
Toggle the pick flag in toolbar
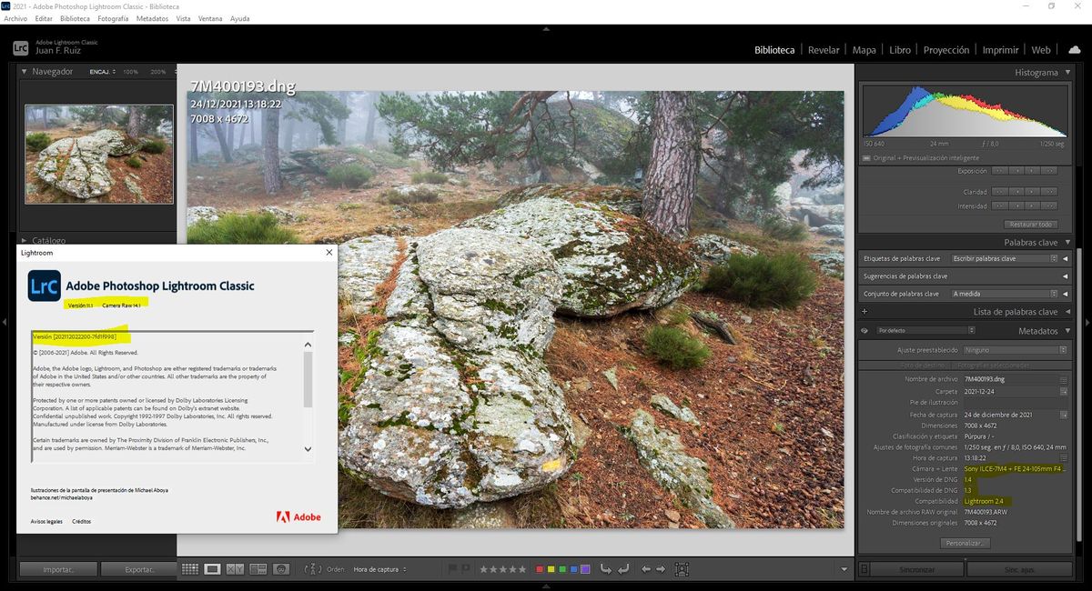pyautogui.click(x=452, y=569)
